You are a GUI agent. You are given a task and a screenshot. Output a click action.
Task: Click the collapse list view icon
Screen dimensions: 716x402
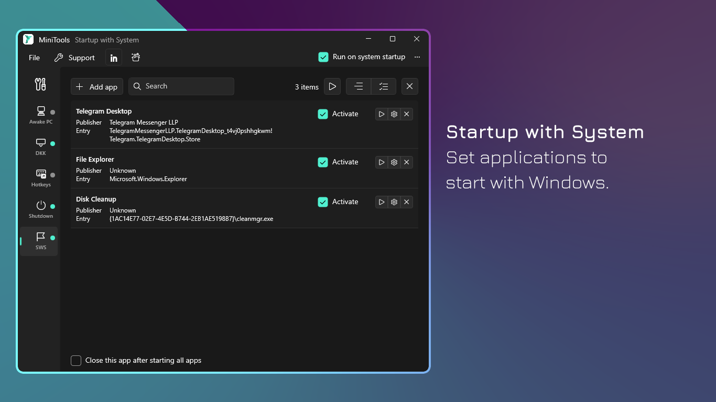point(359,86)
